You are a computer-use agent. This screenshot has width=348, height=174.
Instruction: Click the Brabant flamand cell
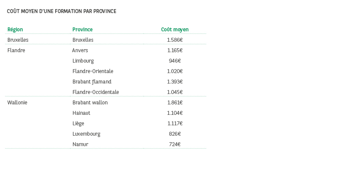[92, 82]
